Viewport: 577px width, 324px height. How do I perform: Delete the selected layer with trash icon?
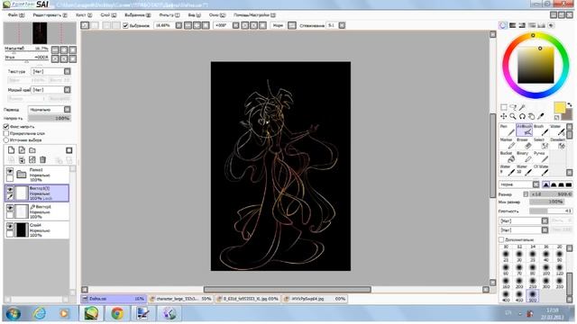(x=42, y=160)
